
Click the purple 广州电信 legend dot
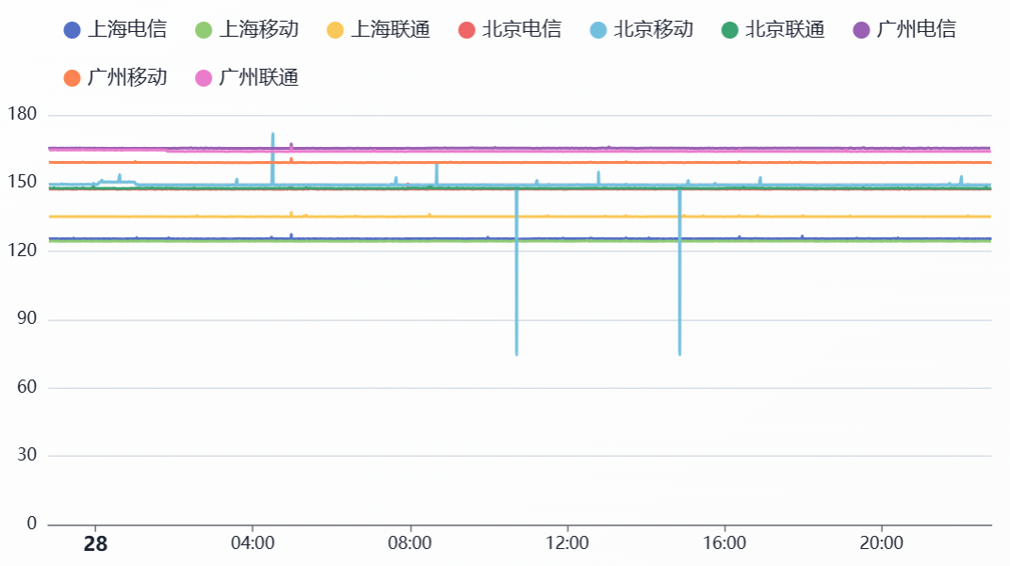862,30
